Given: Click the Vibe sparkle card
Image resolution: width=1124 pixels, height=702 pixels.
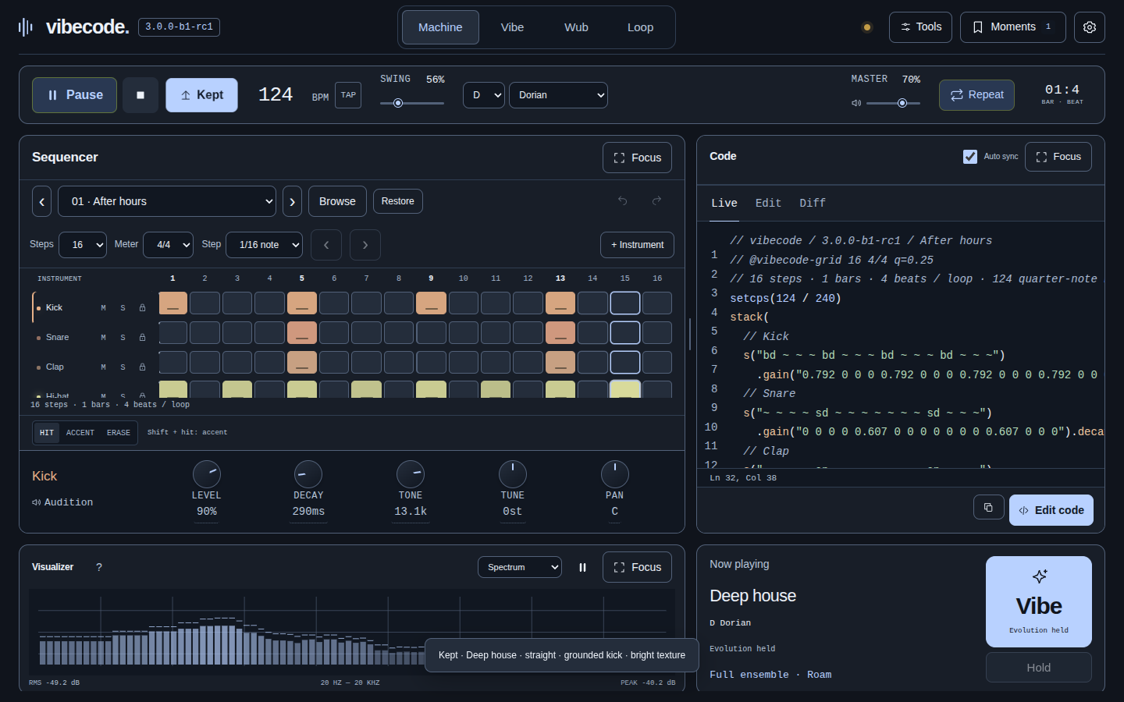Looking at the screenshot, I should coord(1039,601).
